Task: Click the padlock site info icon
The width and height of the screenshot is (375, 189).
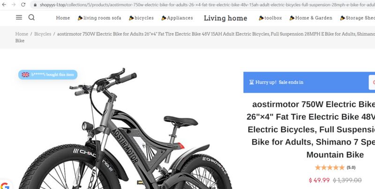Action: coord(35,5)
